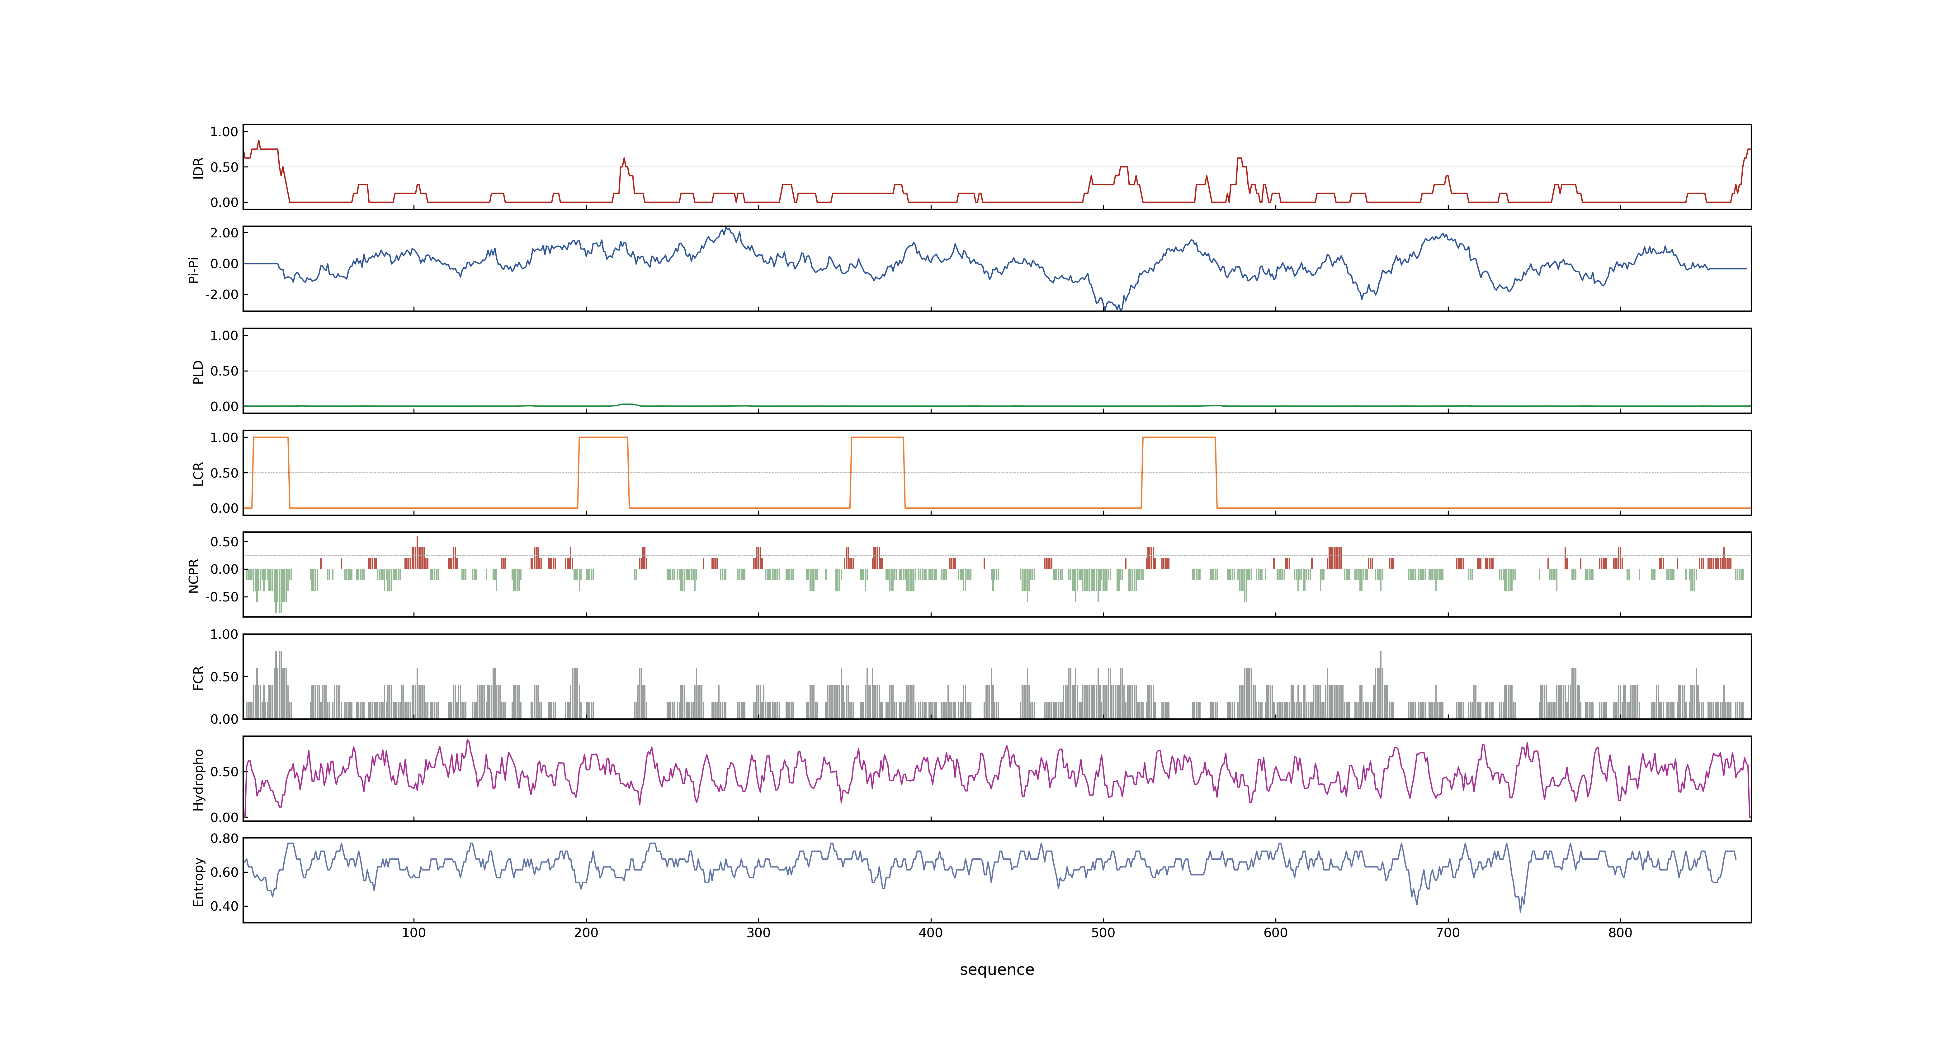Screen dimensions: 1946x1037
Task: Click the -0.50 tick on the NCPR axis
Action: coord(221,597)
